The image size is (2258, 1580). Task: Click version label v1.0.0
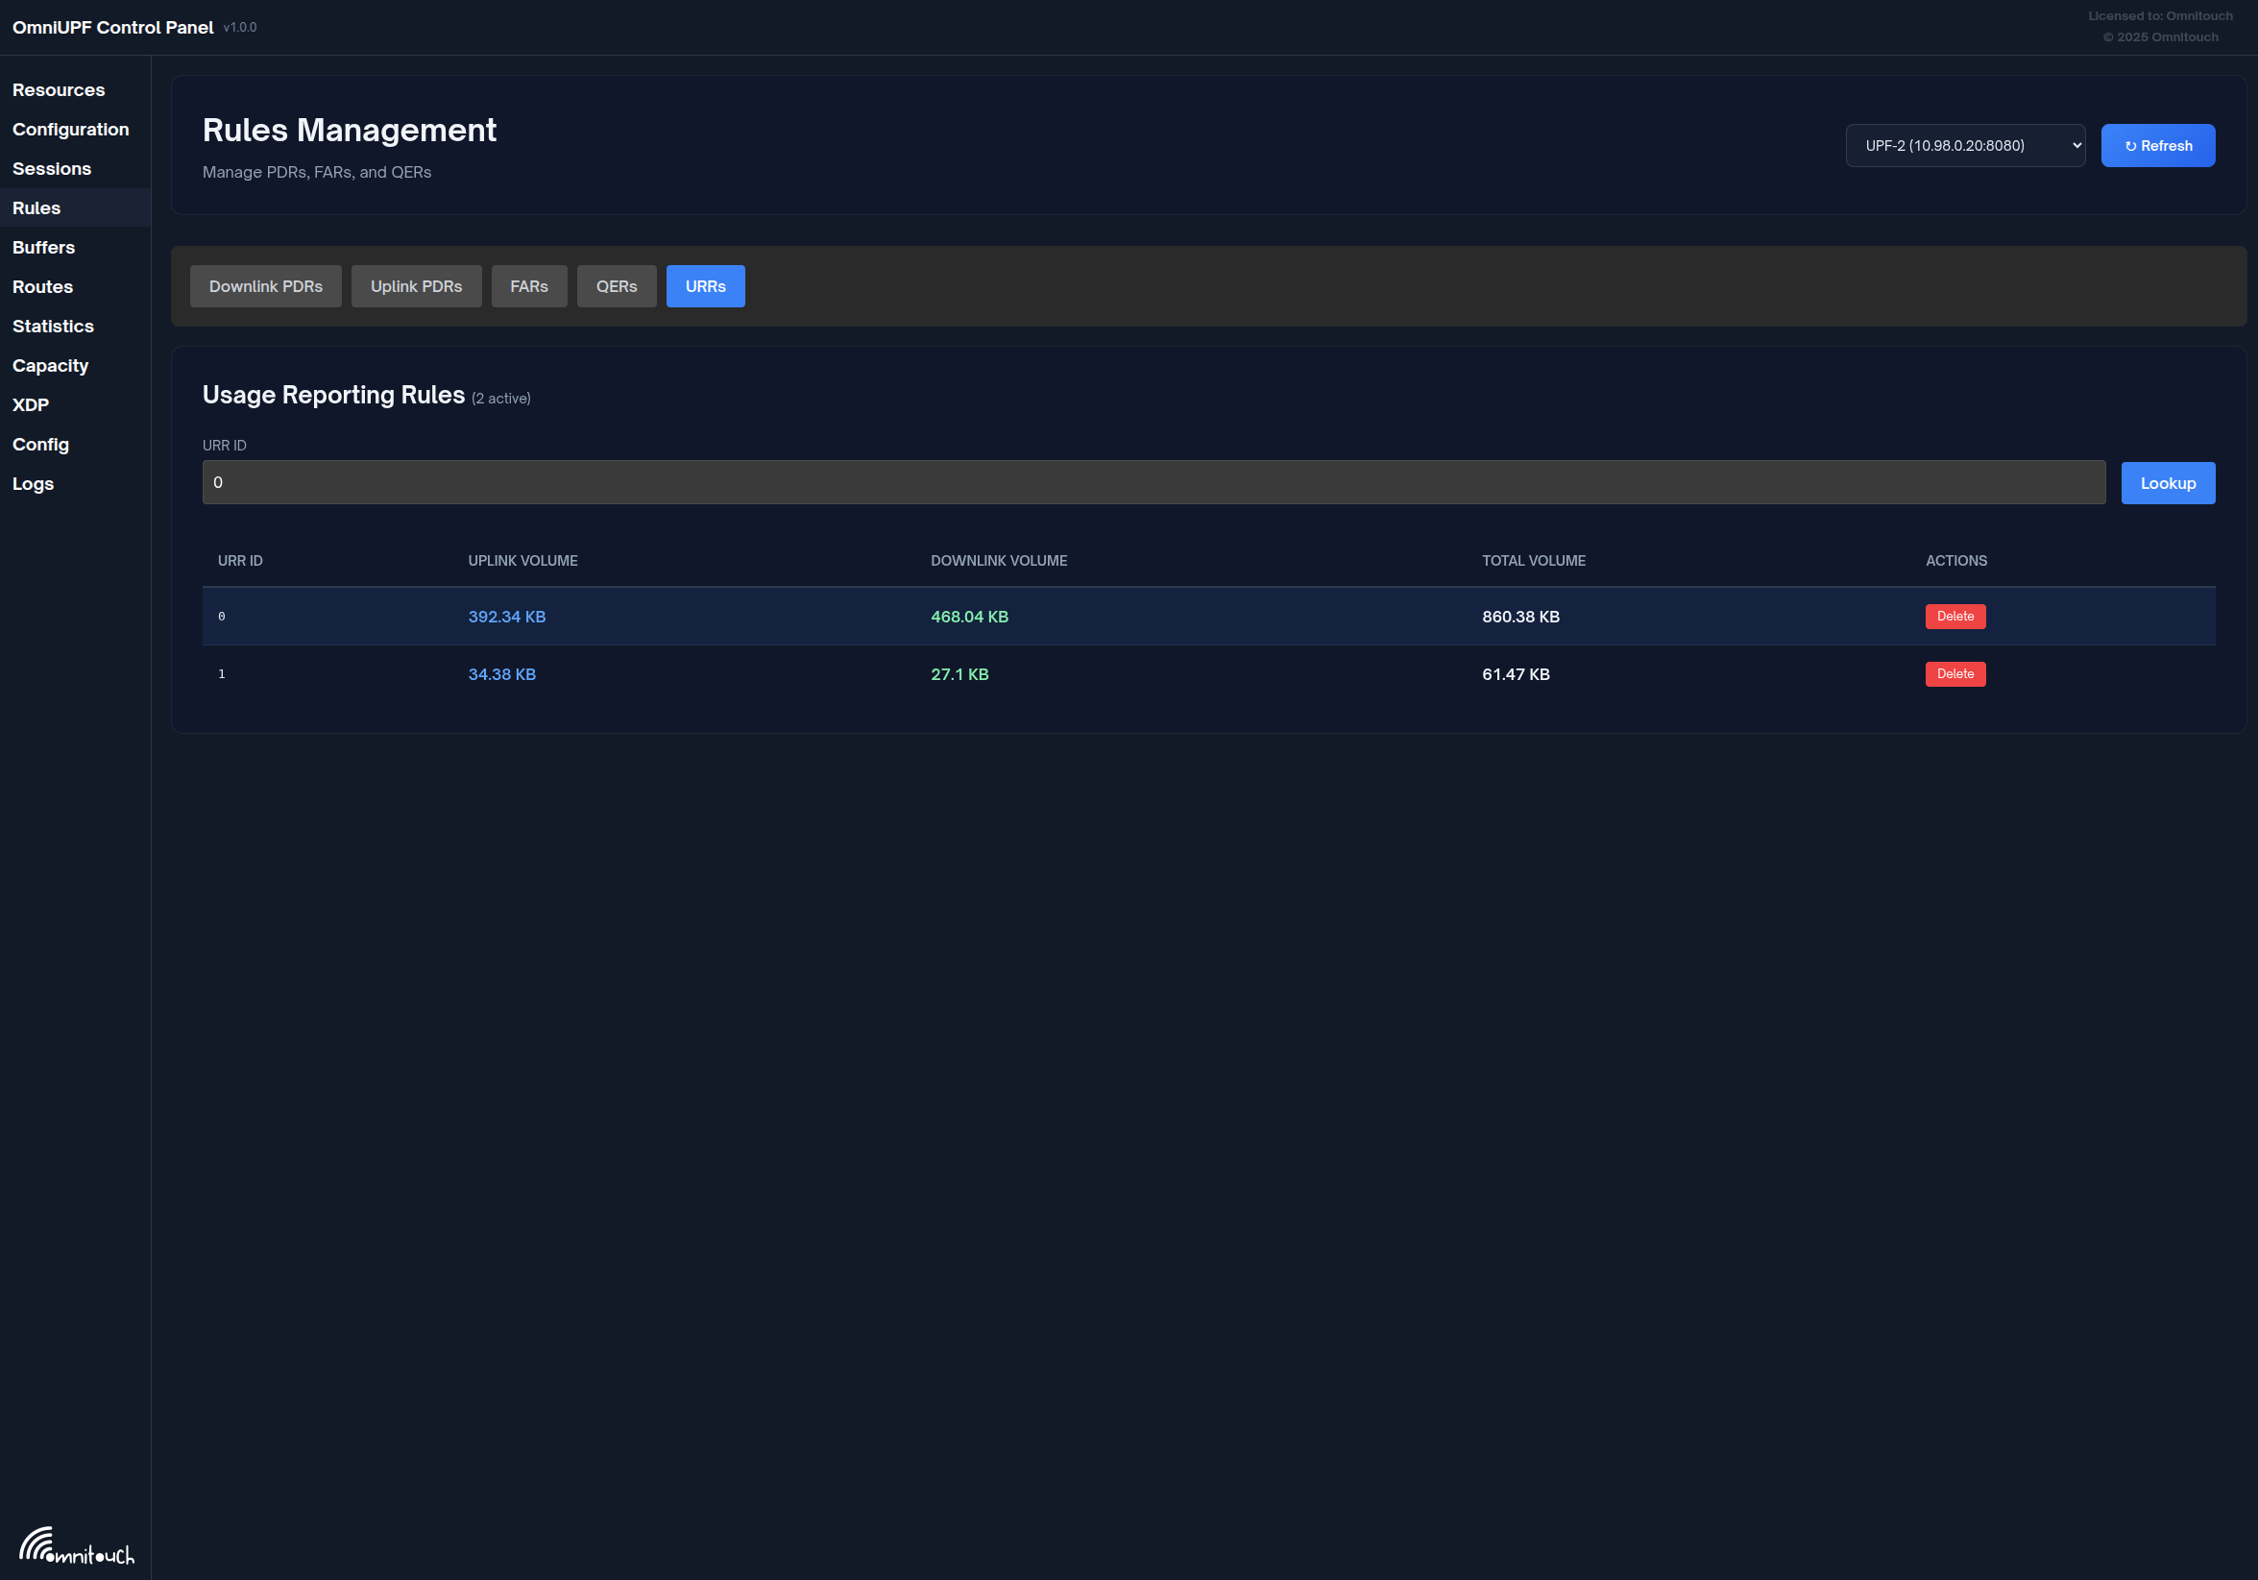coord(240,28)
